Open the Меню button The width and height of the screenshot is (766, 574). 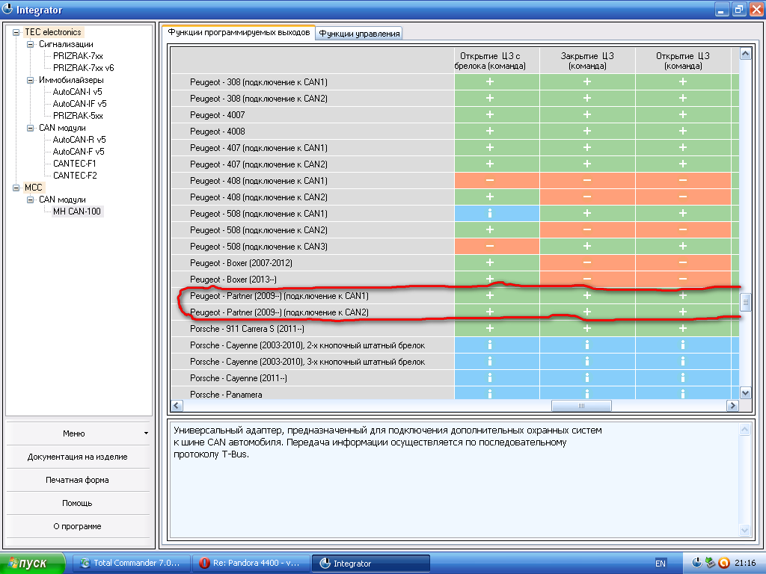click(x=78, y=433)
